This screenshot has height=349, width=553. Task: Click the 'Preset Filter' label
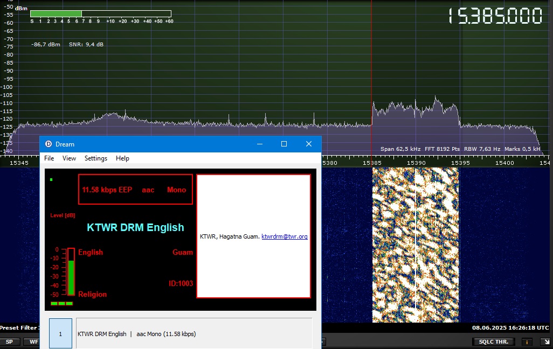(x=19, y=327)
